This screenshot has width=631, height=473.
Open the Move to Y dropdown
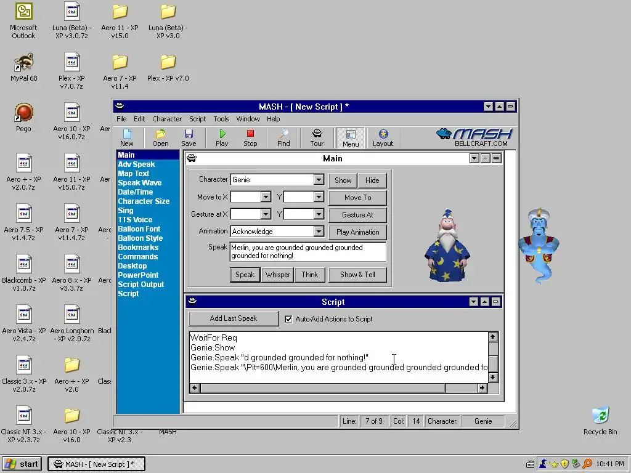point(319,197)
